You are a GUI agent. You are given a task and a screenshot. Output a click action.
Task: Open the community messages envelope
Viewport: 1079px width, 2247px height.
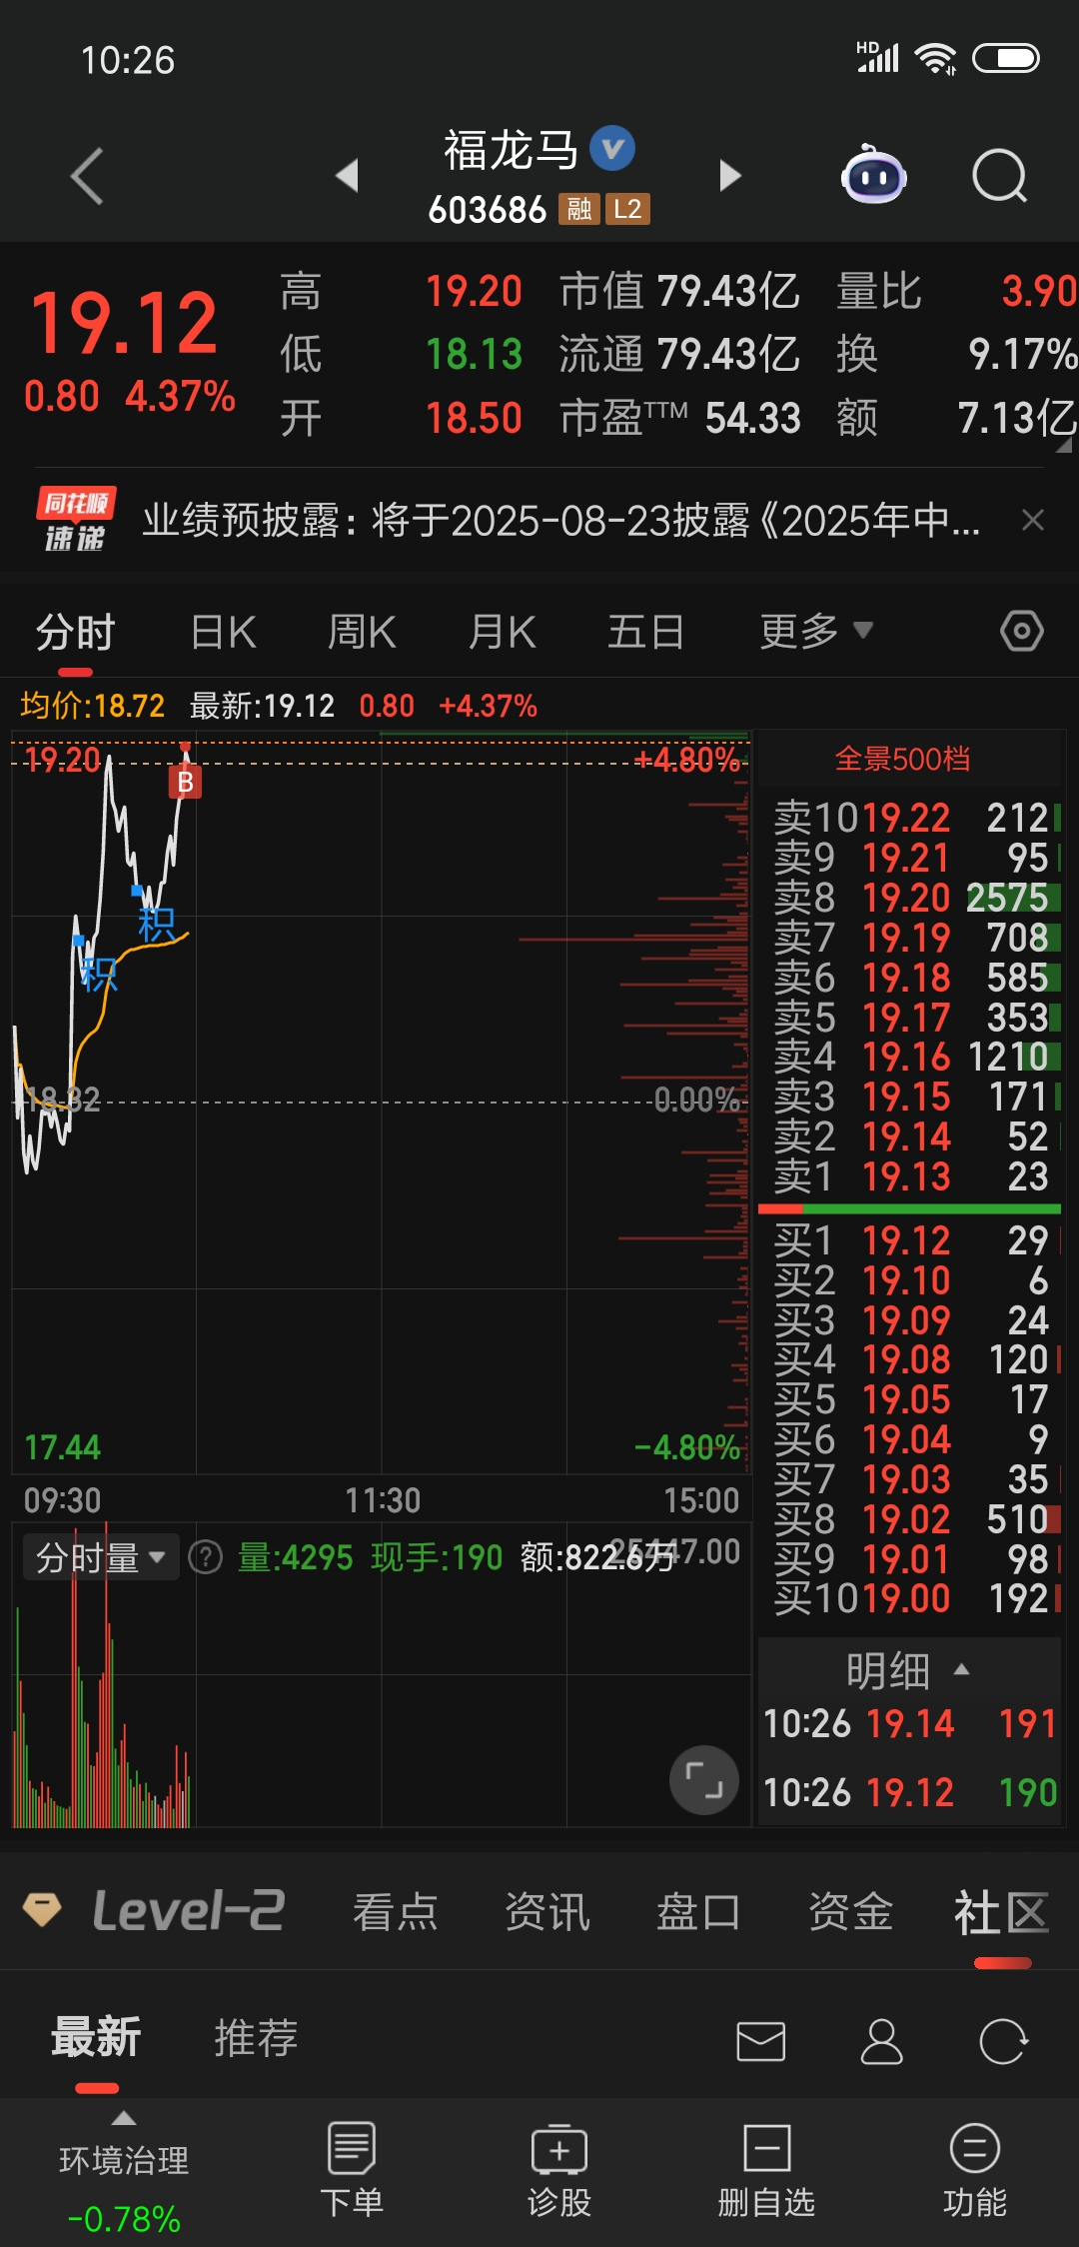[x=761, y=2041]
